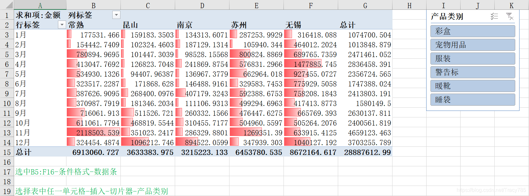The height and width of the screenshot is (196, 529).
Task: Select column A header
Action: pyautogui.click(x=40, y=5)
